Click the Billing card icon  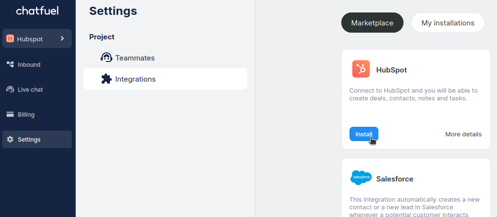tap(10, 115)
